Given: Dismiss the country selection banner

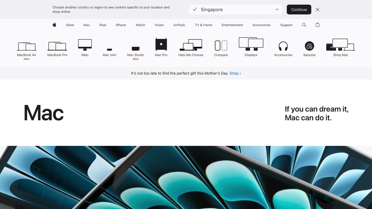Looking at the screenshot, I should tap(318, 10).
